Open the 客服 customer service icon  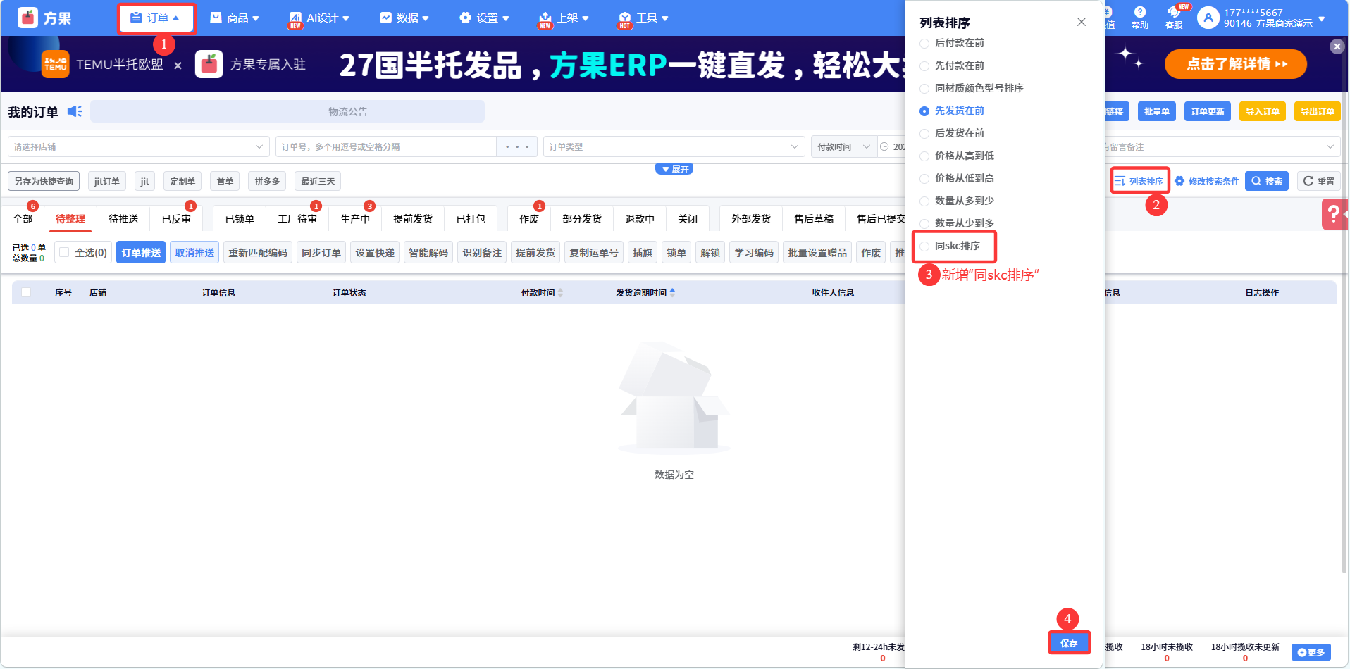(1174, 13)
